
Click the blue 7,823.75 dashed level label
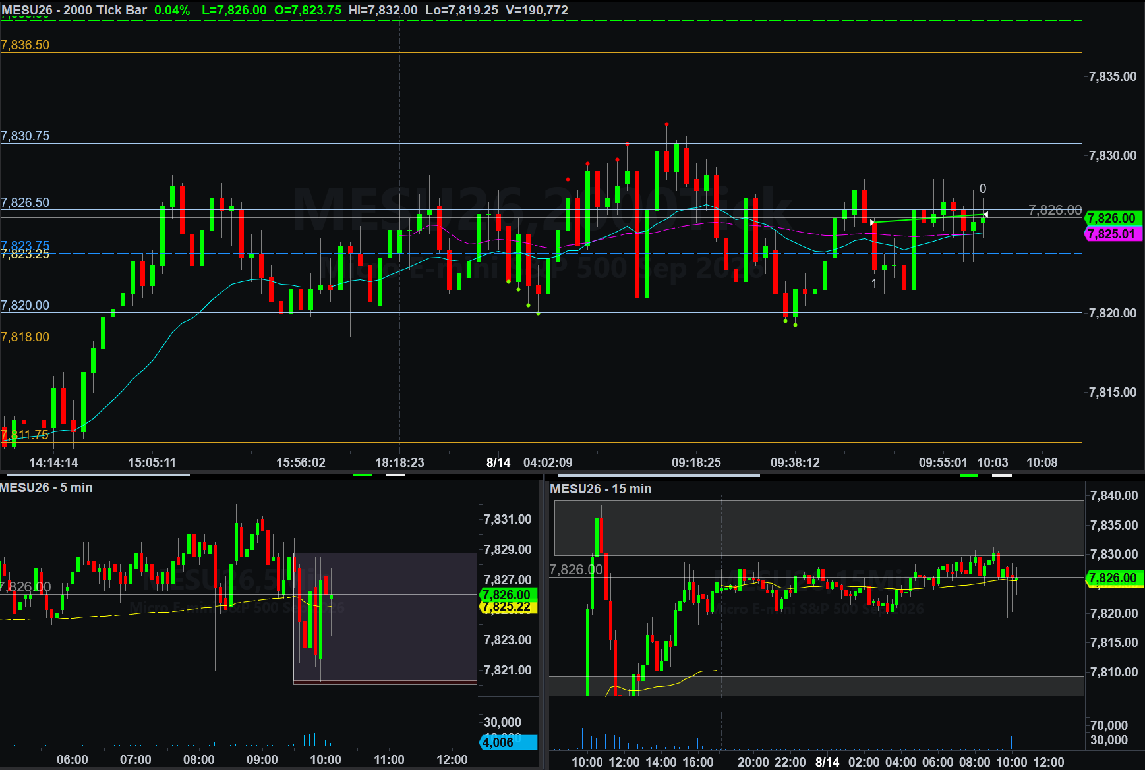(25, 245)
